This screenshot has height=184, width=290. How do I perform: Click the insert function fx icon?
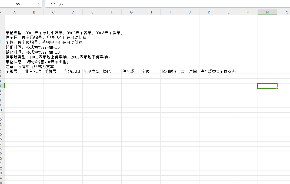(x=61, y=4)
